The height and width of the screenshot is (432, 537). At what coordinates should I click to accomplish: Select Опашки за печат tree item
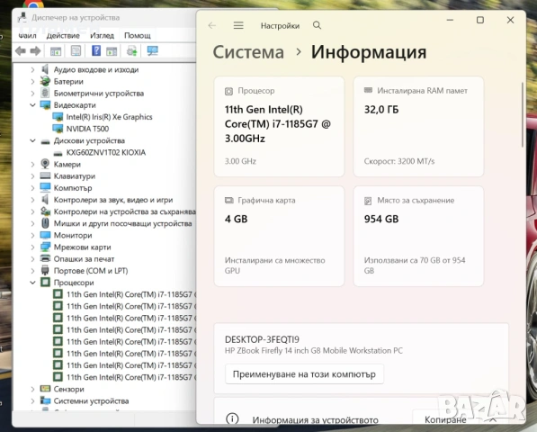point(84,259)
